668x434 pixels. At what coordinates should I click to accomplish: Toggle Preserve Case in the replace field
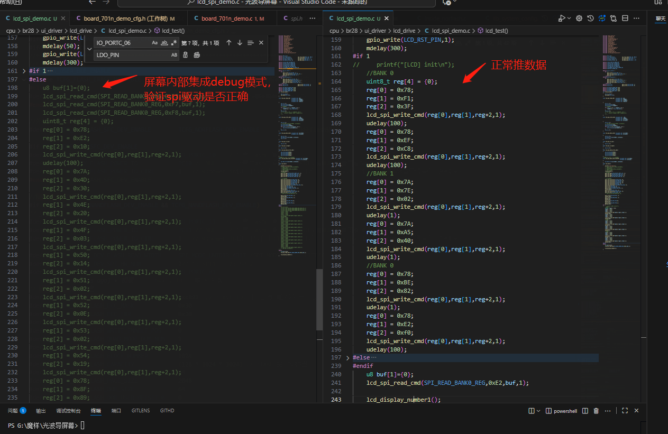point(174,55)
